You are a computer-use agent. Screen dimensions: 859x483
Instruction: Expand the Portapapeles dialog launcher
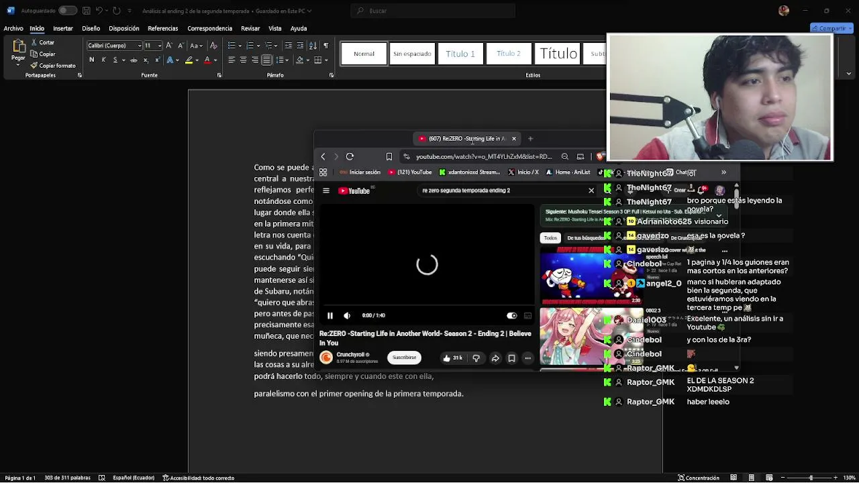click(x=79, y=75)
